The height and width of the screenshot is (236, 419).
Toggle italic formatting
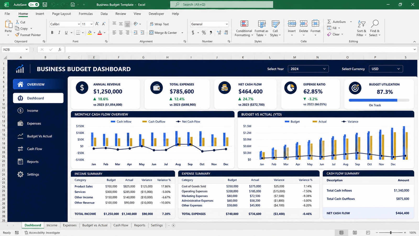59,33
